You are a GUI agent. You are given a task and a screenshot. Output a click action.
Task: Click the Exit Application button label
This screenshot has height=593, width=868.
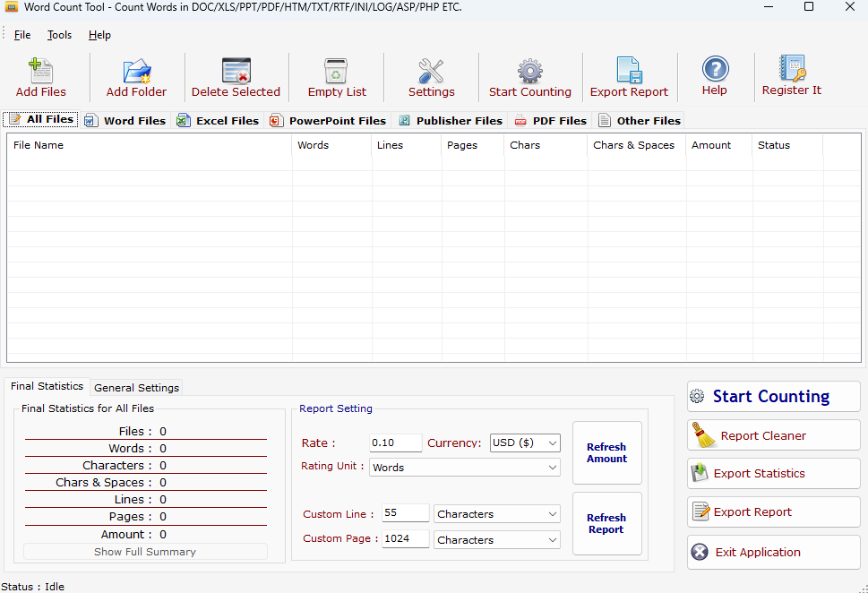pyautogui.click(x=758, y=552)
